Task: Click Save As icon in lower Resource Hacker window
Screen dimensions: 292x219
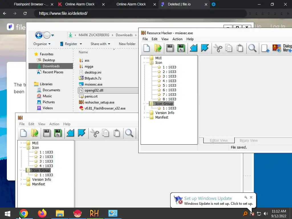Action: coord(58,133)
